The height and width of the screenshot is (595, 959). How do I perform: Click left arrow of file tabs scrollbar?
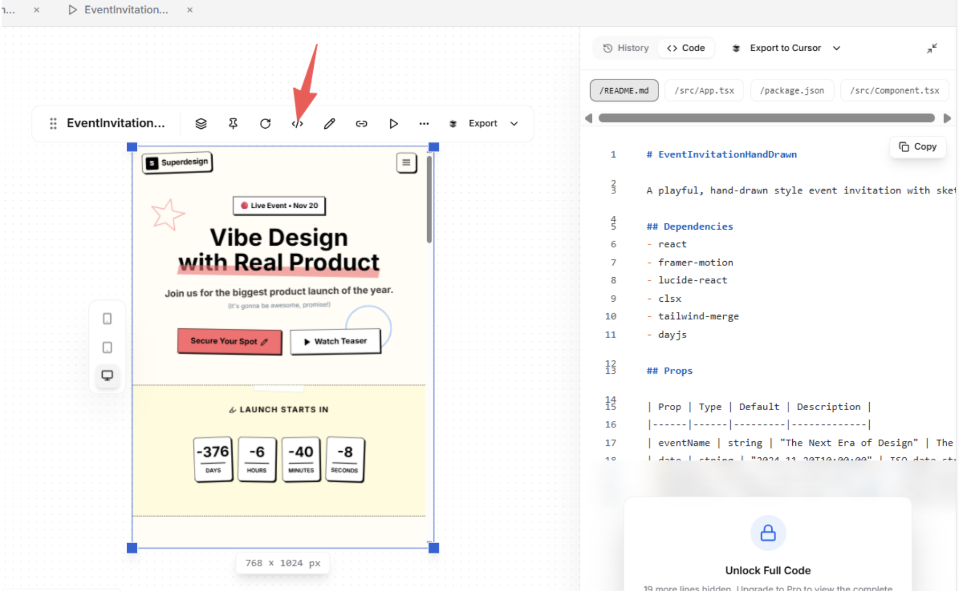coord(589,118)
